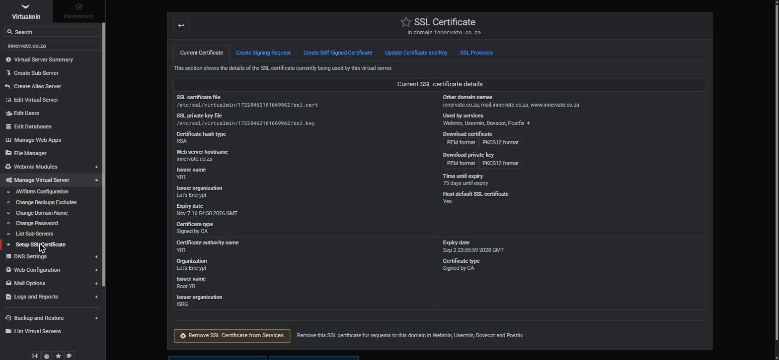Click the File Manager folder icon
This screenshot has height=360, width=779.
coord(8,153)
